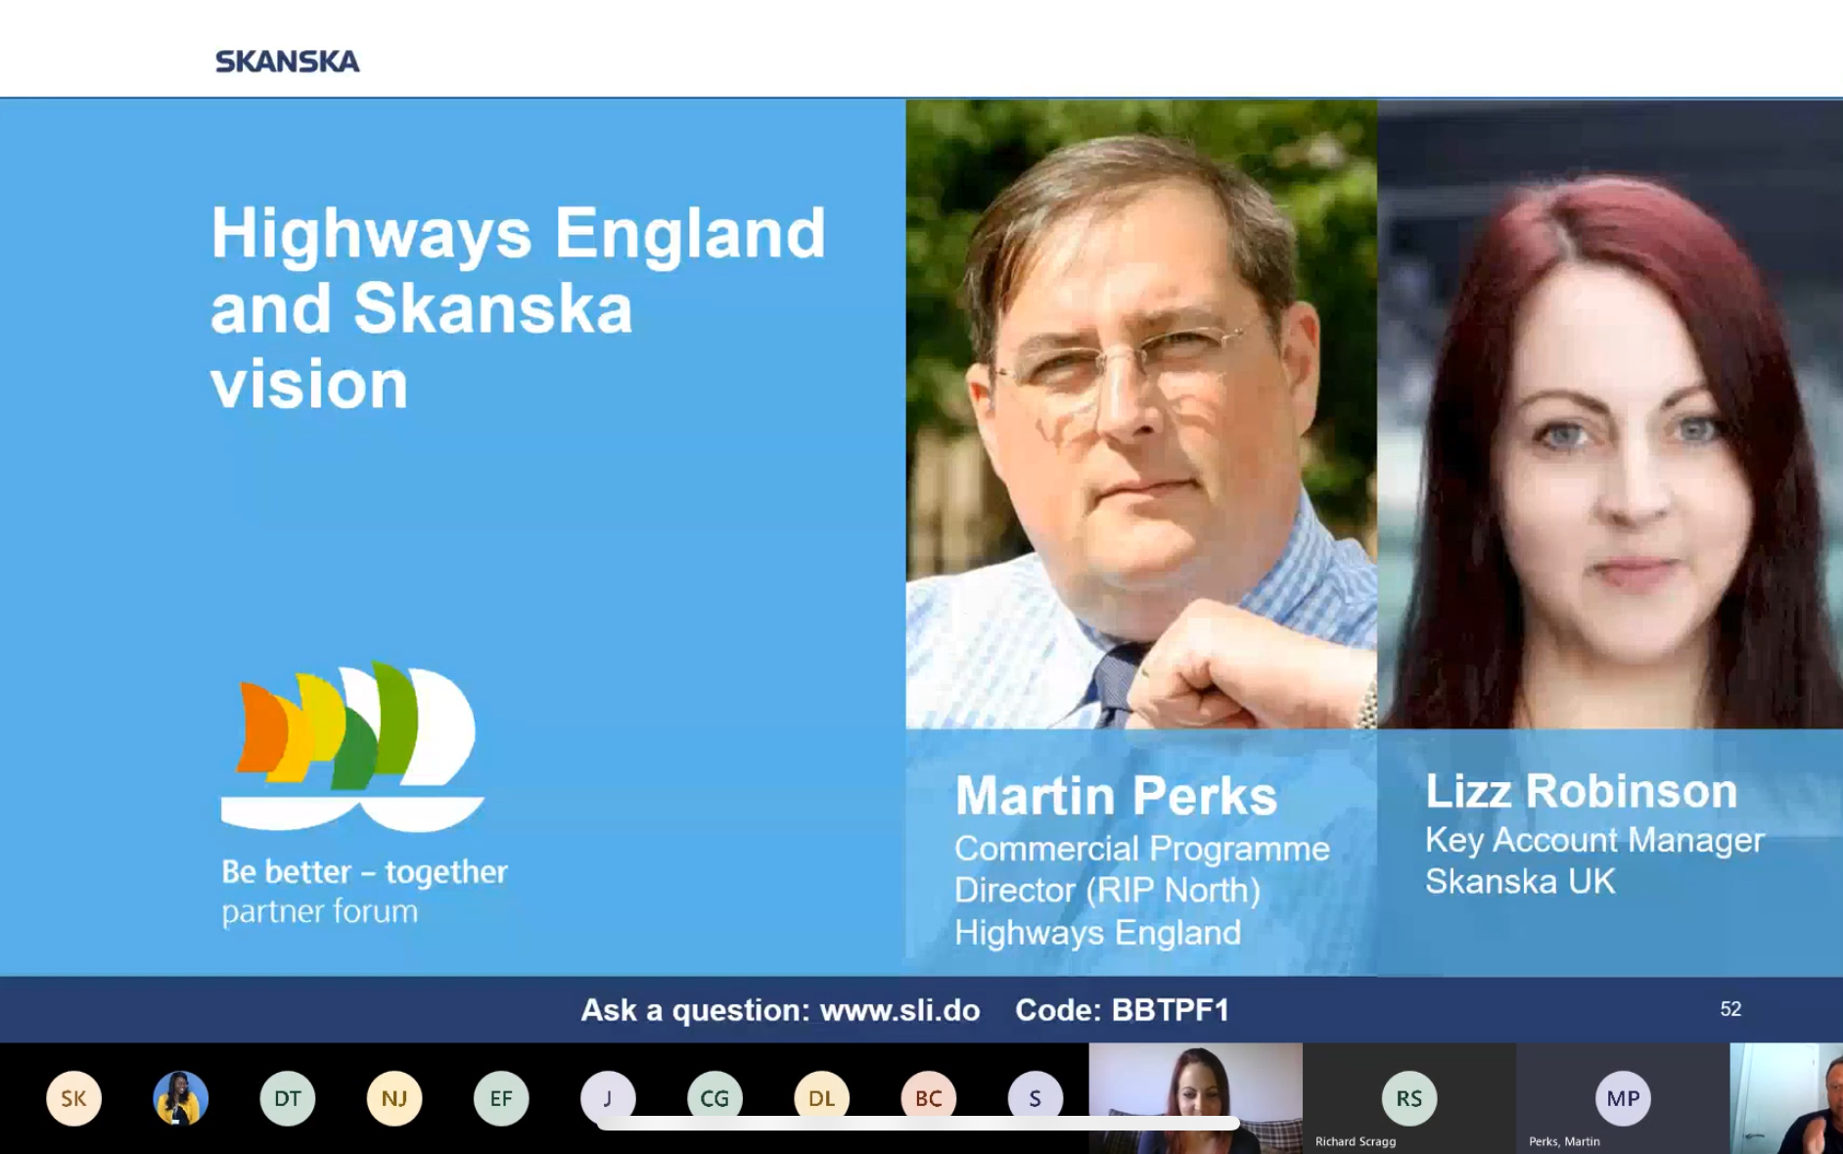Click the Richard Scragg name label
Image resolution: width=1843 pixels, height=1154 pixels.
[1355, 1141]
